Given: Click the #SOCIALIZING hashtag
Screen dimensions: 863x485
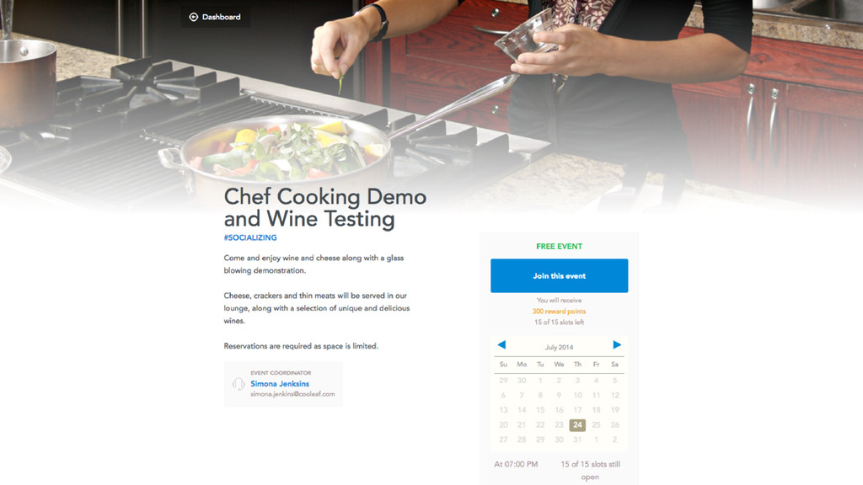Looking at the screenshot, I should click(x=250, y=237).
